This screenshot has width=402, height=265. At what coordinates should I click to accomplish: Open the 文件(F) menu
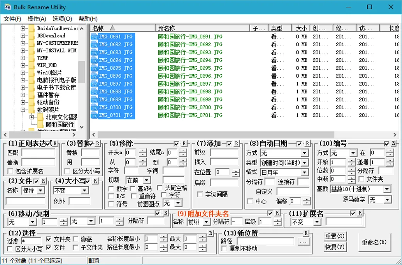point(12,19)
